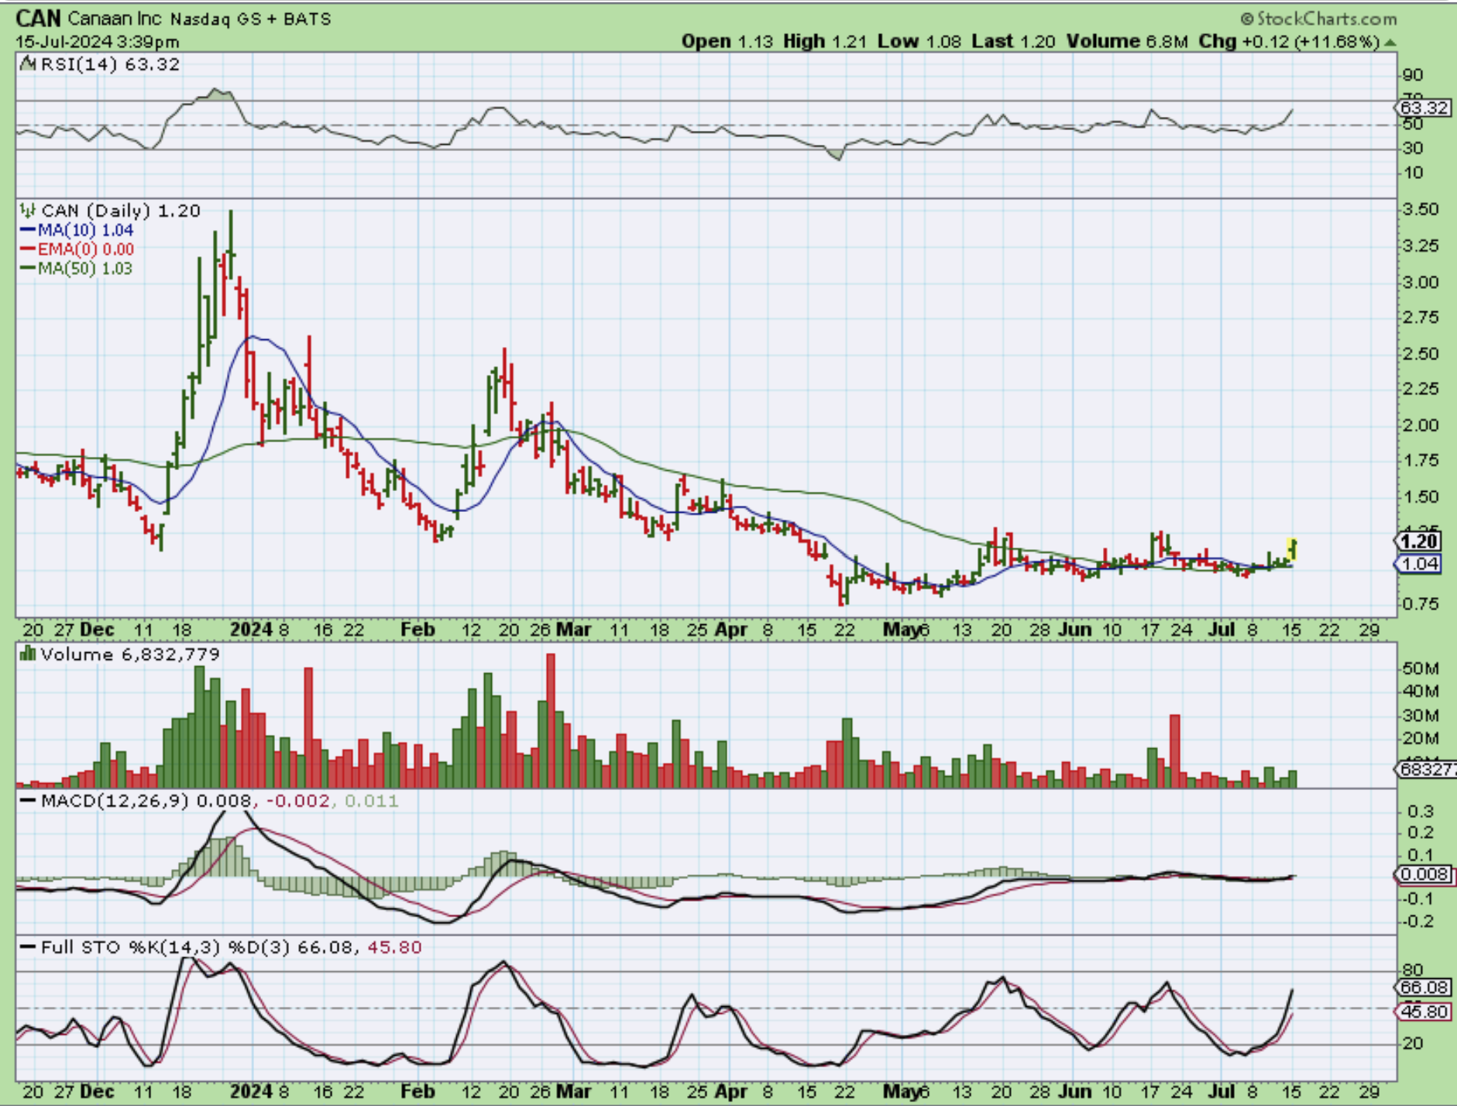
Task: Click the 80 label on the stochastic axis
Action: pyautogui.click(x=1413, y=970)
